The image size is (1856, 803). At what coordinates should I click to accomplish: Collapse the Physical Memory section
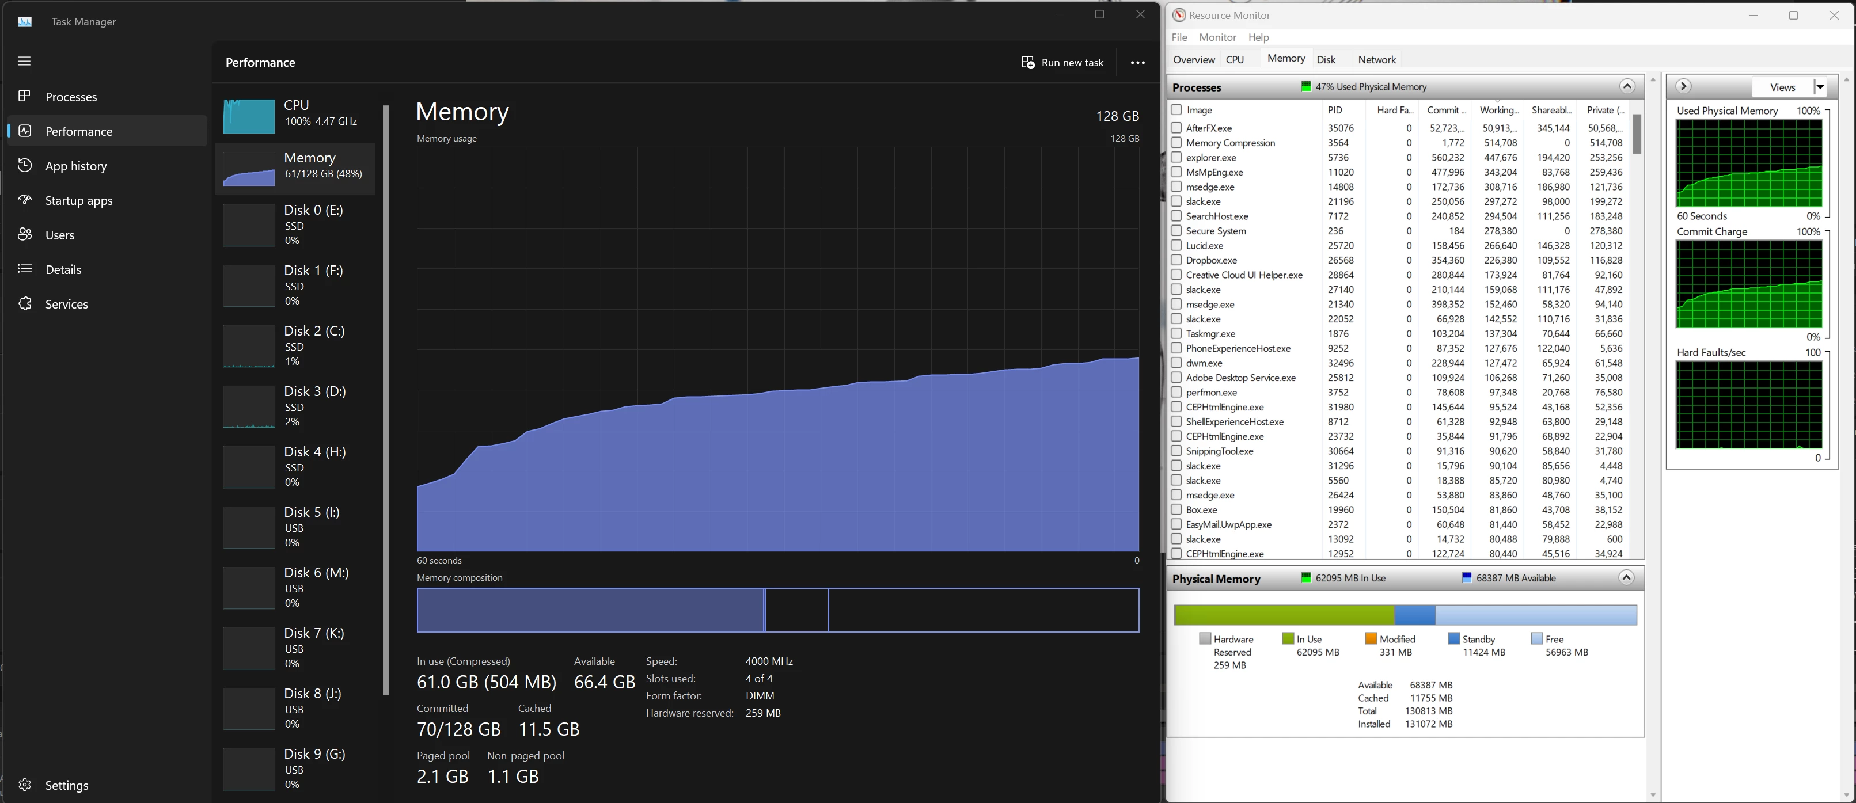(1626, 577)
